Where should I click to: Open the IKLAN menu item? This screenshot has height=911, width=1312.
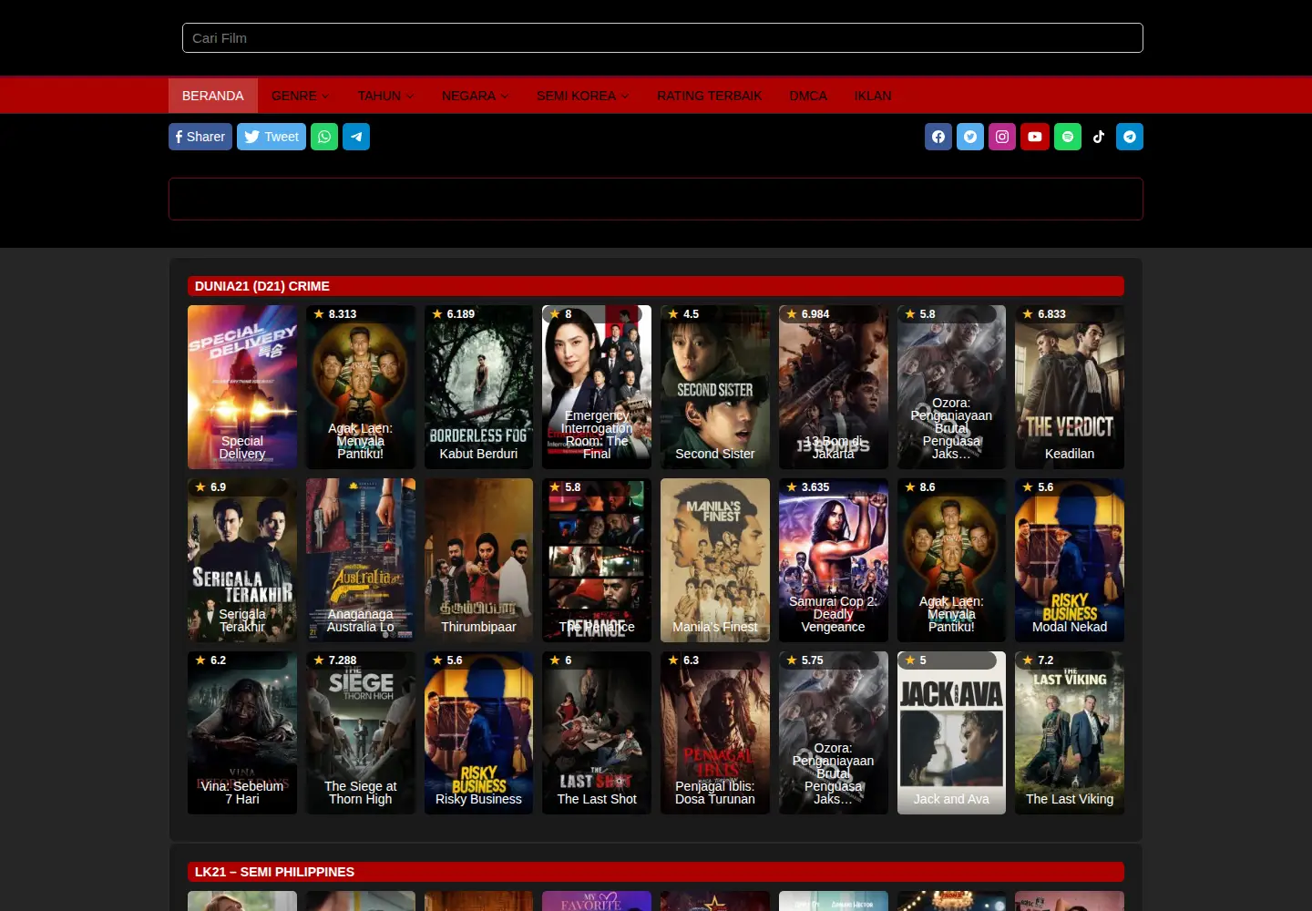[x=873, y=96]
